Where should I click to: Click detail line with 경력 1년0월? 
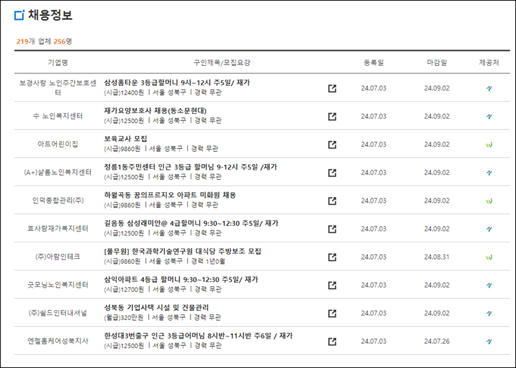coord(164,262)
